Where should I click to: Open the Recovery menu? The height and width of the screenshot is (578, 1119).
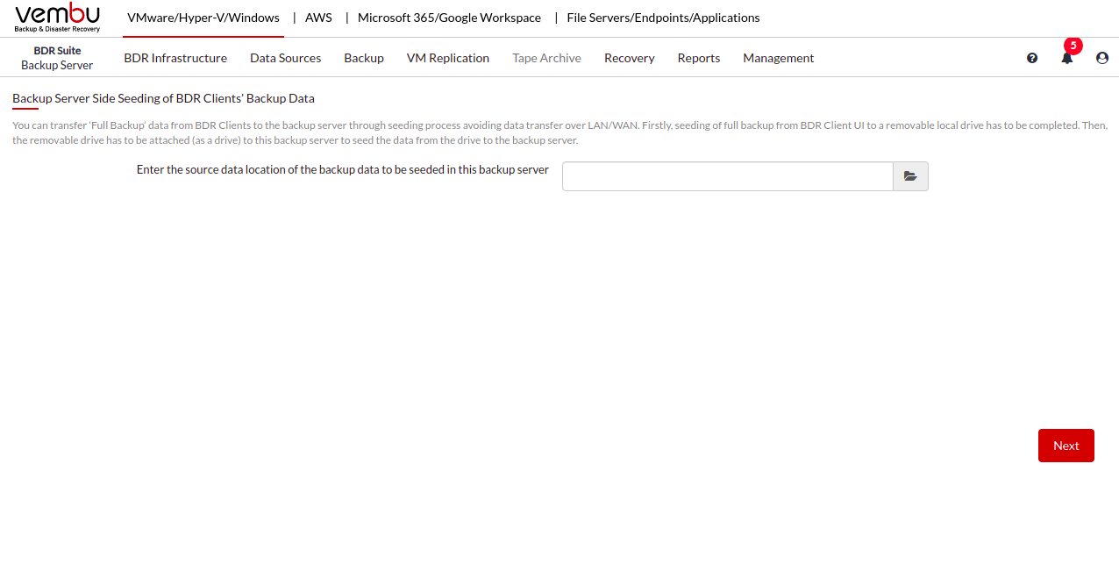click(x=630, y=58)
